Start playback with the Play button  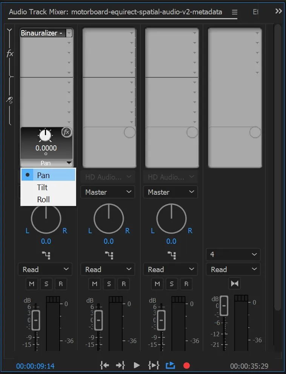tap(137, 365)
